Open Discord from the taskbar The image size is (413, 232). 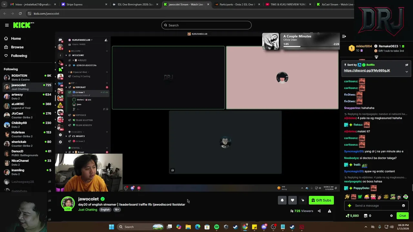264,227
